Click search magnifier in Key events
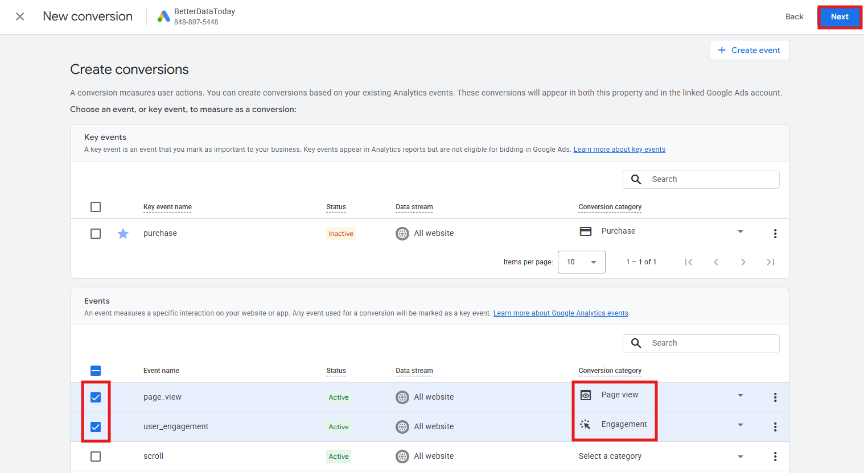The image size is (864, 473). tap(636, 180)
